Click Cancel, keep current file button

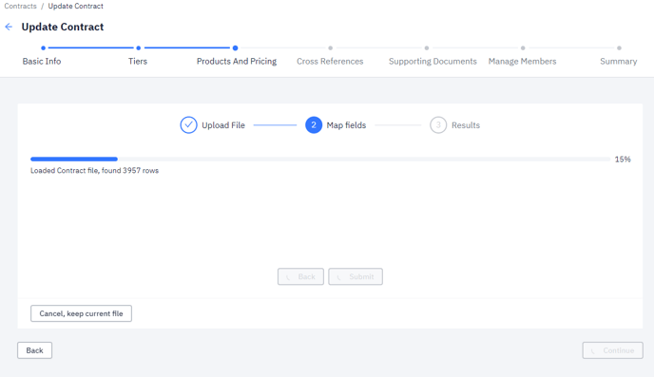(82, 313)
